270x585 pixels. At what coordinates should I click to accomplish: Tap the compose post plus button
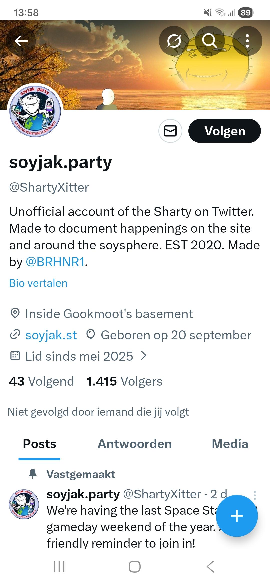237,516
